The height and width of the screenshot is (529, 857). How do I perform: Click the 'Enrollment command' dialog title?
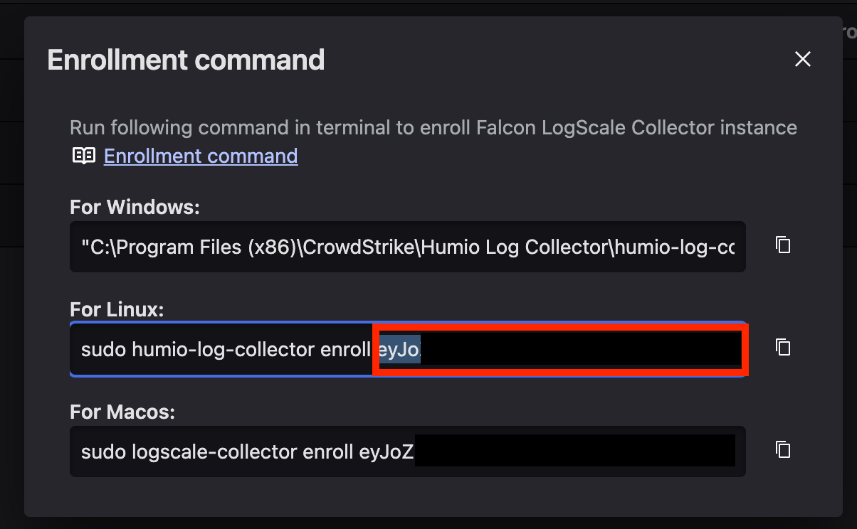tap(186, 60)
